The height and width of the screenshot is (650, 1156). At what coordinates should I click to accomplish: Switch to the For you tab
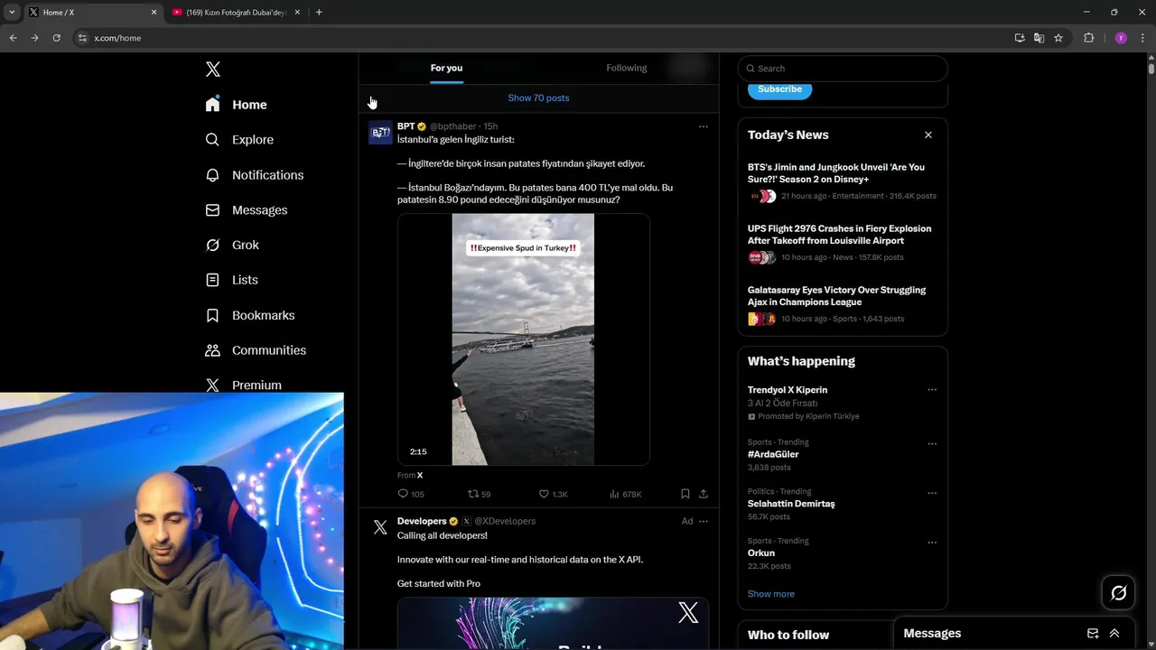point(446,69)
